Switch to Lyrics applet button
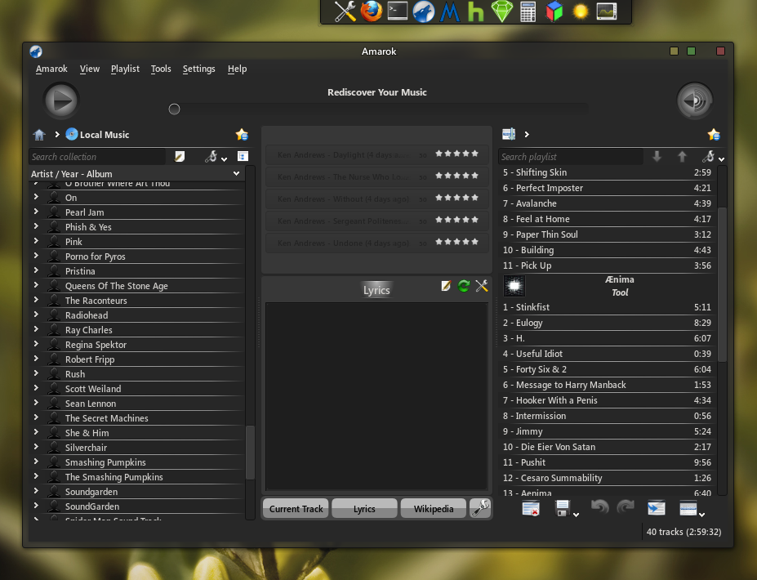757x580 pixels. (x=364, y=509)
